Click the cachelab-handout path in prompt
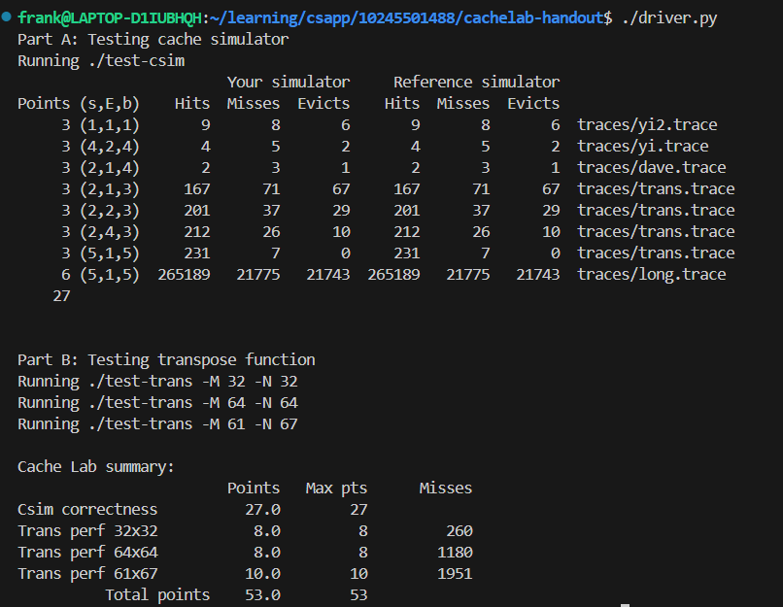The image size is (783, 607). (533, 18)
